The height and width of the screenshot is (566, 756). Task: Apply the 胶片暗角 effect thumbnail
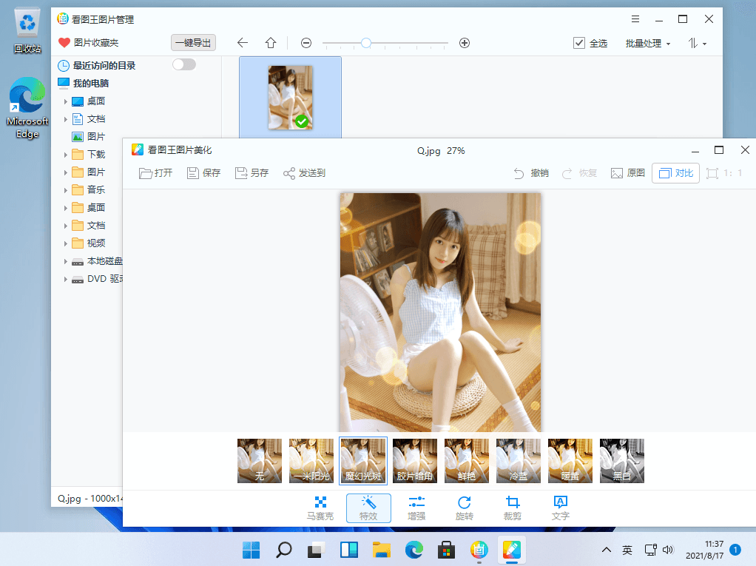[415, 461]
